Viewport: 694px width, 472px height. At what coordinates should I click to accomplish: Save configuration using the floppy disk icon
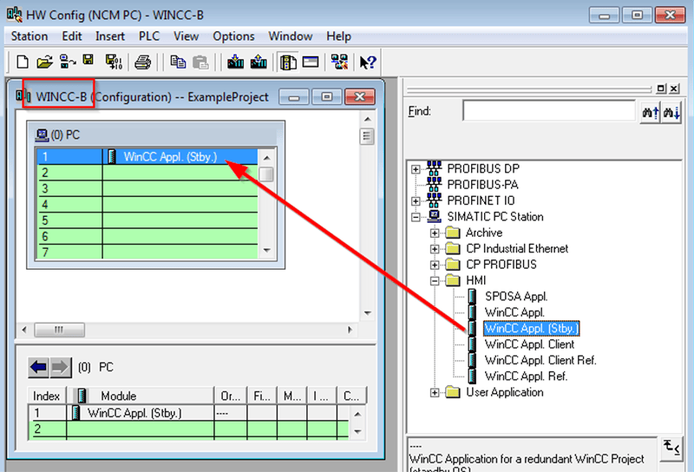tap(88, 61)
